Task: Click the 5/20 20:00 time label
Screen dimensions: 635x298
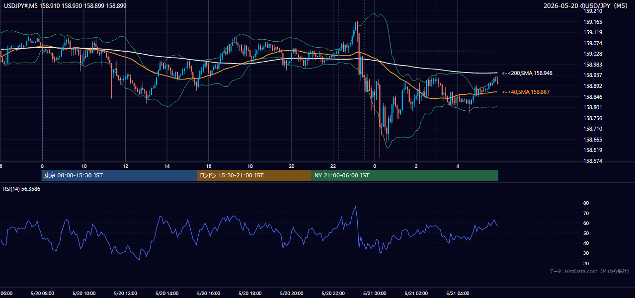Action: [292, 294]
